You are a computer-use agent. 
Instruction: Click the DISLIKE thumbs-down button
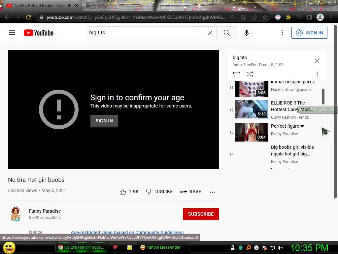pos(159,191)
